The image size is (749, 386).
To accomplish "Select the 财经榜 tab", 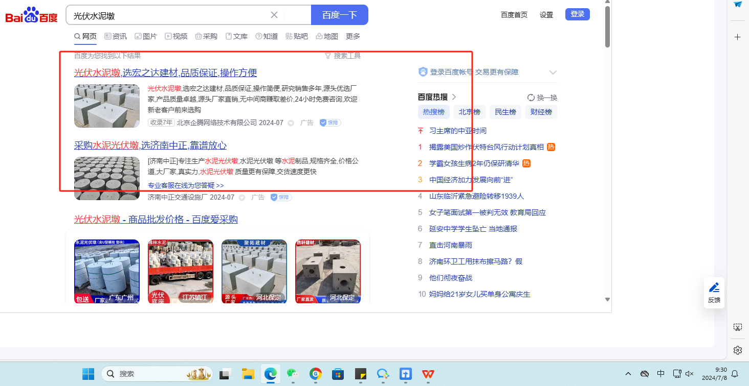I will tap(541, 112).
